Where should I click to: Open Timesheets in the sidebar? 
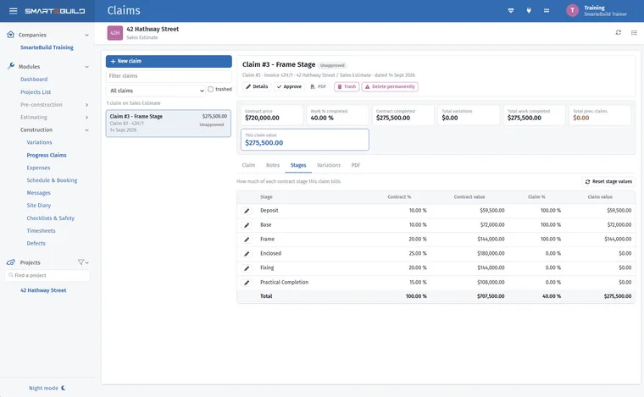(41, 230)
